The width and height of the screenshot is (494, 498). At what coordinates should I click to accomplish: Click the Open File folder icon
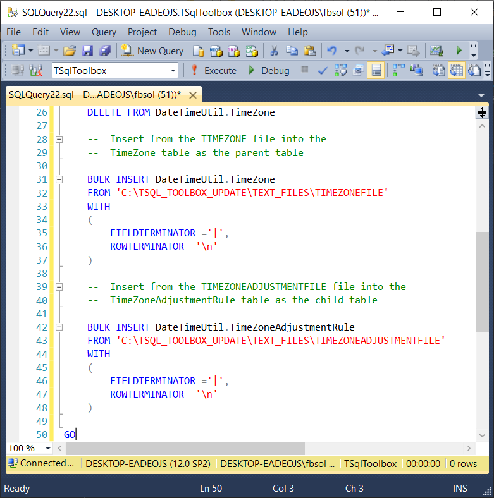pos(70,51)
